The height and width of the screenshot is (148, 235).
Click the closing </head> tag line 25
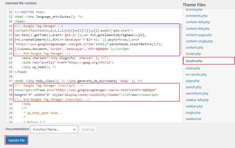[21, 72]
